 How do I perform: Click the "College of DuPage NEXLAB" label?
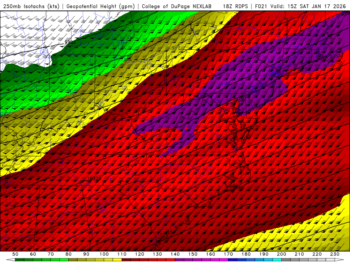pos(177,6)
